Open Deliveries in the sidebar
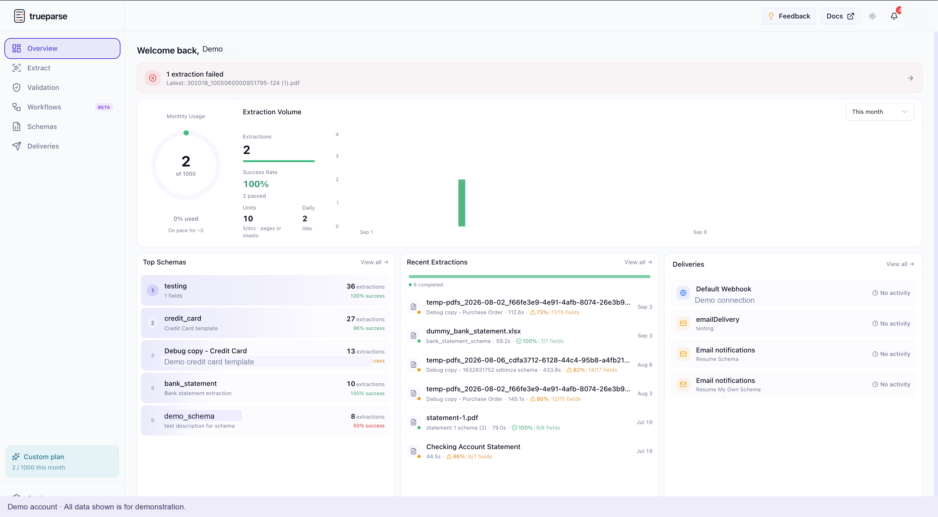 click(x=62, y=146)
